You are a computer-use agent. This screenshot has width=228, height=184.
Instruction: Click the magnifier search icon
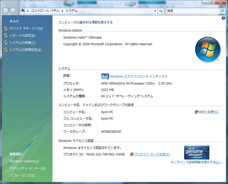tap(222, 11)
